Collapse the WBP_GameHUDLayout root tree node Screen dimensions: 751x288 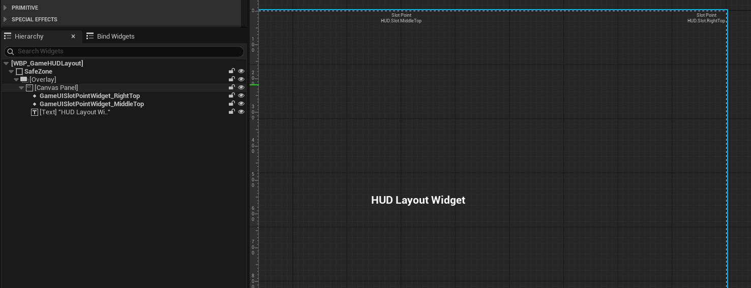click(6, 63)
